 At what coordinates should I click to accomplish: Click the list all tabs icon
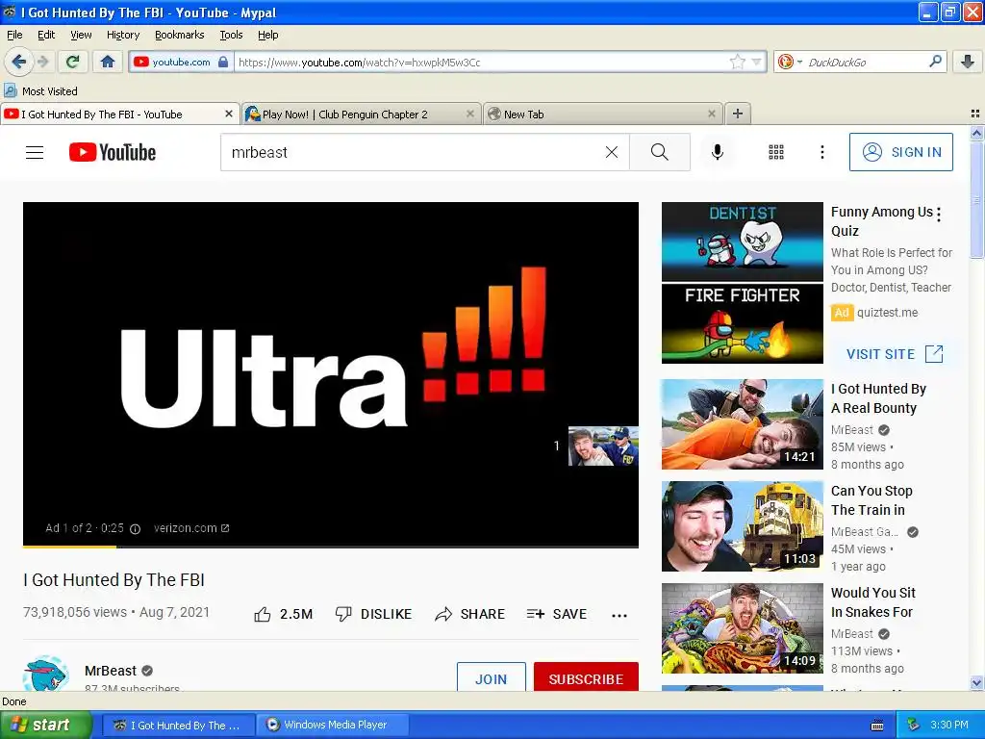coord(975,114)
